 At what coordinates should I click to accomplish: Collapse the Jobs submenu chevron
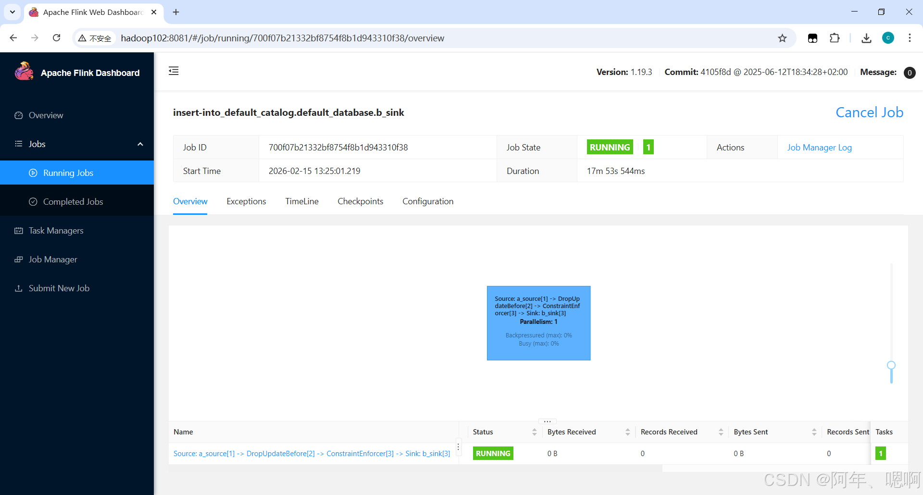[x=140, y=144]
